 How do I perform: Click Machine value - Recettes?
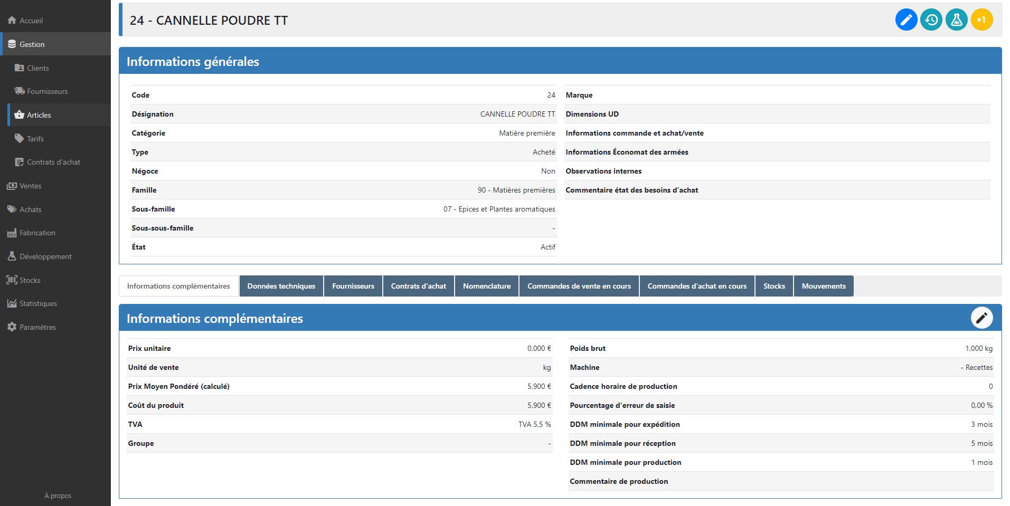(x=977, y=367)
